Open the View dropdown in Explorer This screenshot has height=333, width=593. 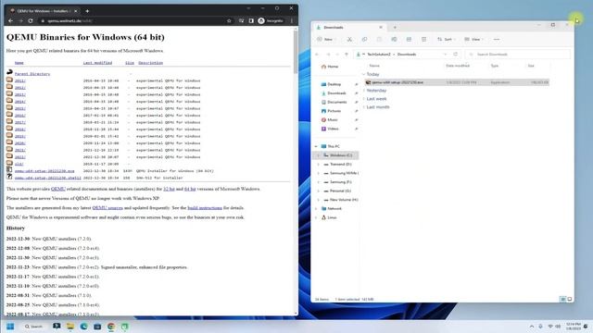474,39
